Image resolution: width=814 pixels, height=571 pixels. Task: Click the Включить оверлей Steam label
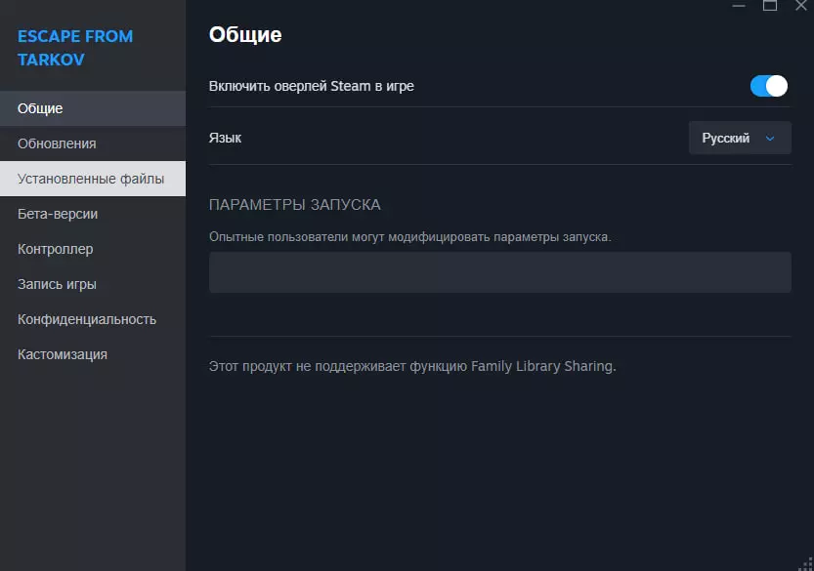pos(312,86)
